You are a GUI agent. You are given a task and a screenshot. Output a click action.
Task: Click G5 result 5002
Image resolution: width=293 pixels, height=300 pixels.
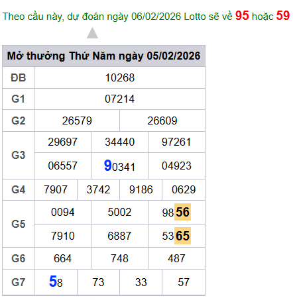pyautogui.click(x=119, y=213)
